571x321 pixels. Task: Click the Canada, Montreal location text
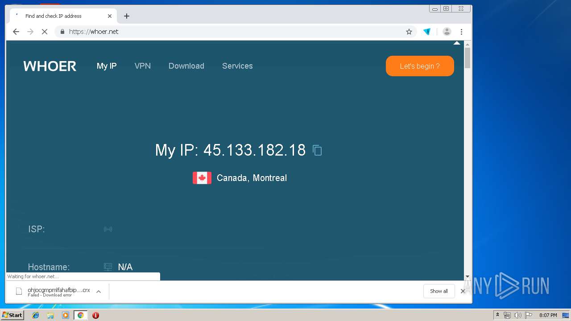pos(252,178)
